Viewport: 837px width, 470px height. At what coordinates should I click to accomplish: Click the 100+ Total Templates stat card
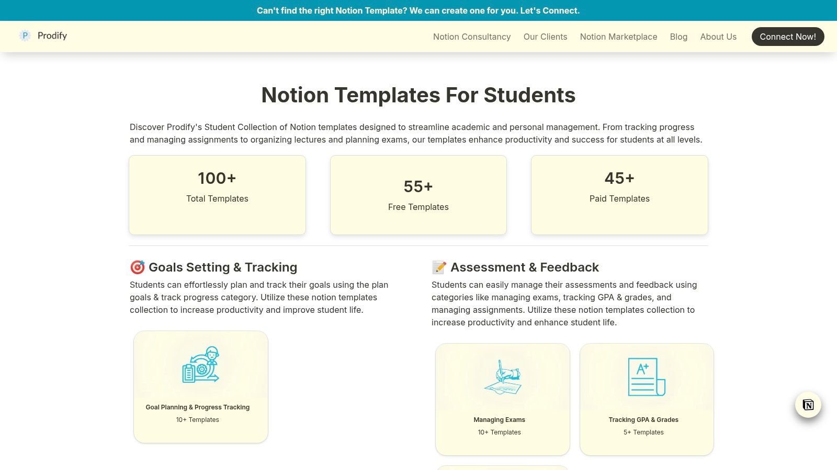pyautogui.click(x=217, y=195)
